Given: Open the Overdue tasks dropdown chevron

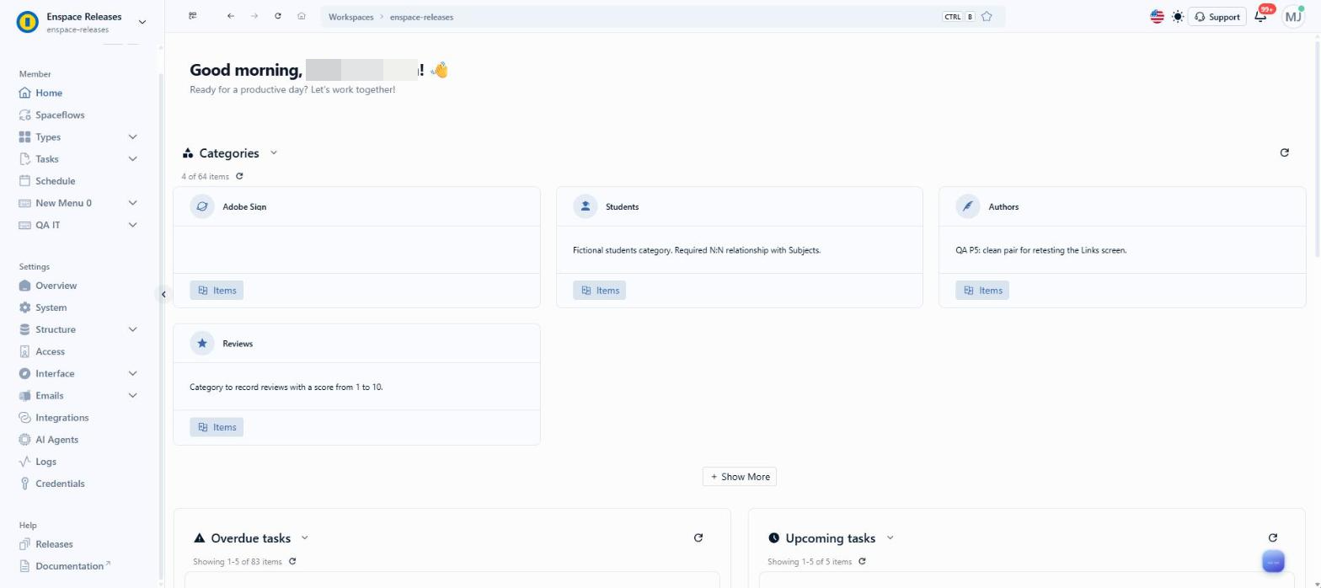Looking at the screenshot, I should [305, 537].
